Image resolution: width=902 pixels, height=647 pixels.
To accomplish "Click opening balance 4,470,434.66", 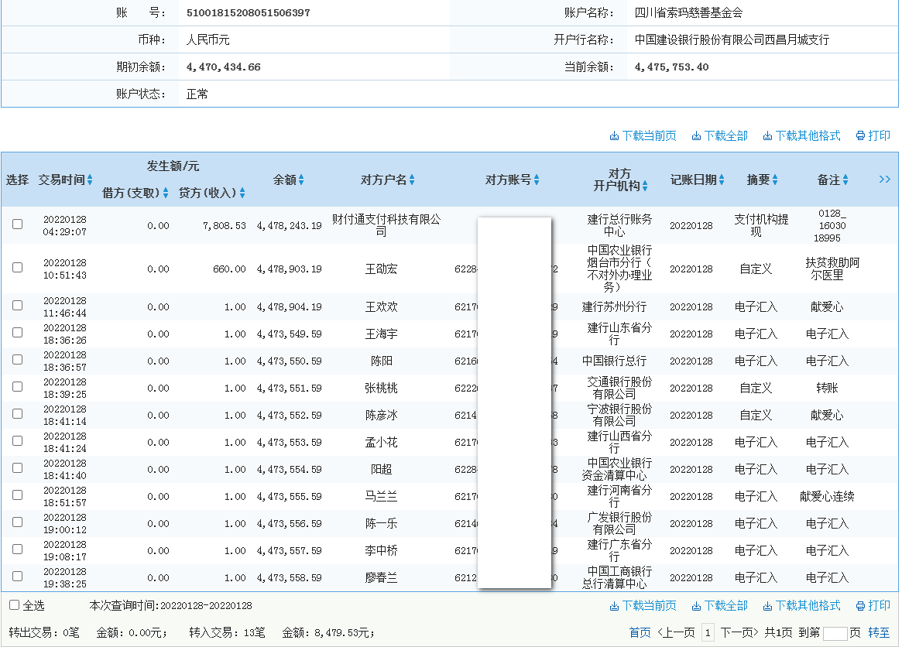I will pyautogui.click(x=223, y=67).
